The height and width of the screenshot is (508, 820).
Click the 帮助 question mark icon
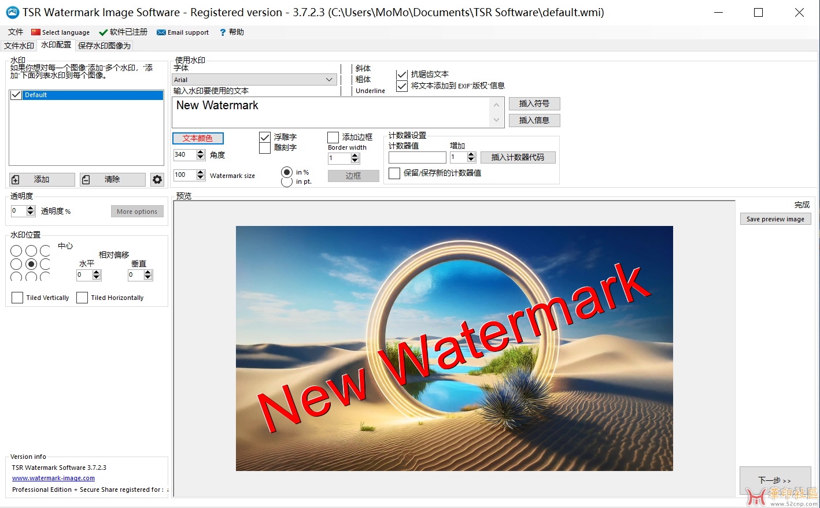coord(223,32)
